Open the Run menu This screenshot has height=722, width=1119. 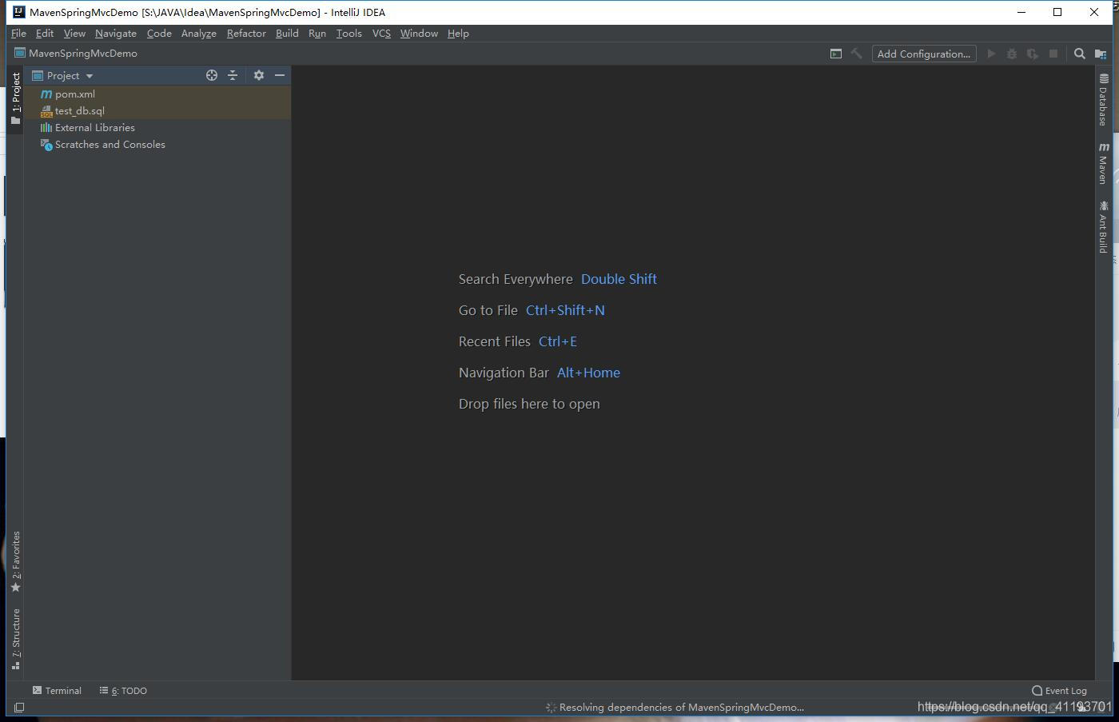pos(317,34)
